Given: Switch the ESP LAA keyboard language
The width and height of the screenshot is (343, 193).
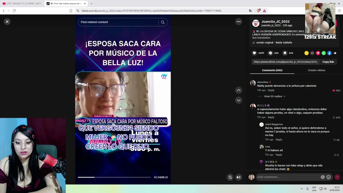Looking at the screenshot, I should tap(314, 189).
